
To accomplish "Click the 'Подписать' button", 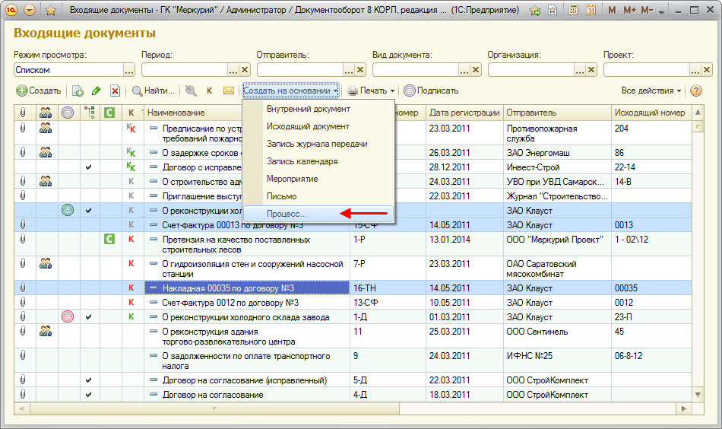I will (x=431, y=91).
